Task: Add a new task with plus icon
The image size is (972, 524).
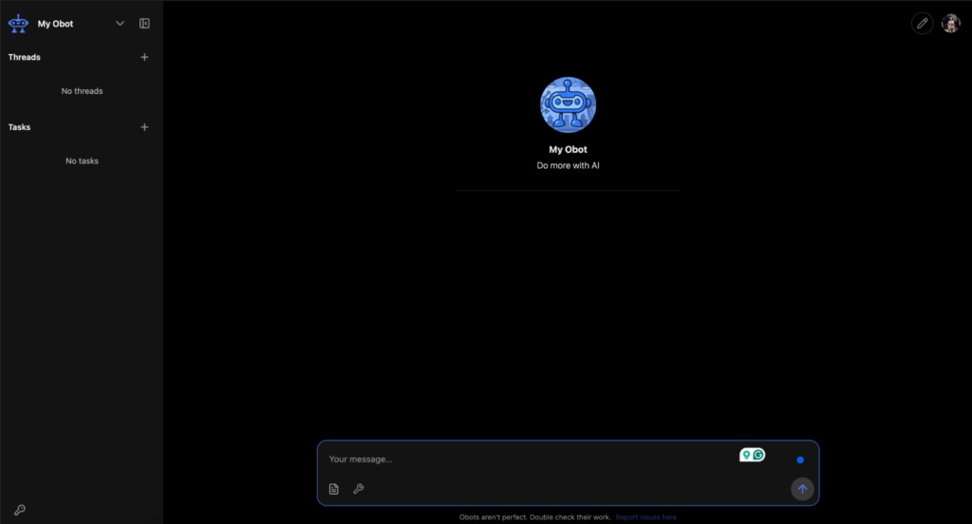Action: (x=144, y=127)
